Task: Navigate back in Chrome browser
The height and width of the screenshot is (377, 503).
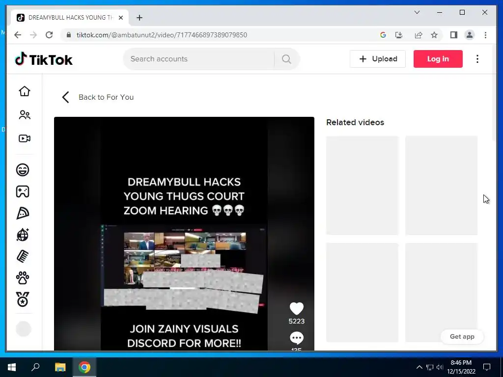Action: pos(18,35)
